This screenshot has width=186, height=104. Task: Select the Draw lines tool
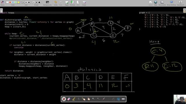[108, 99]
